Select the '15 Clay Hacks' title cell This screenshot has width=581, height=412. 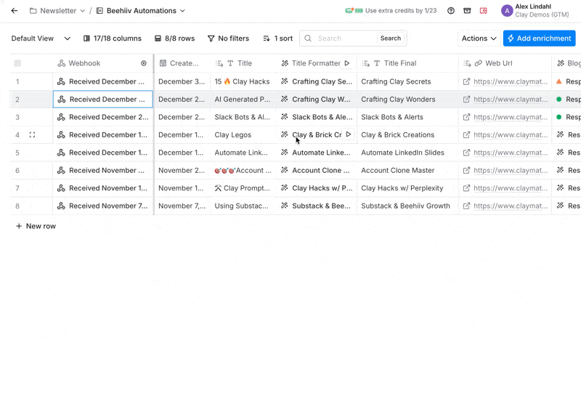243,81
